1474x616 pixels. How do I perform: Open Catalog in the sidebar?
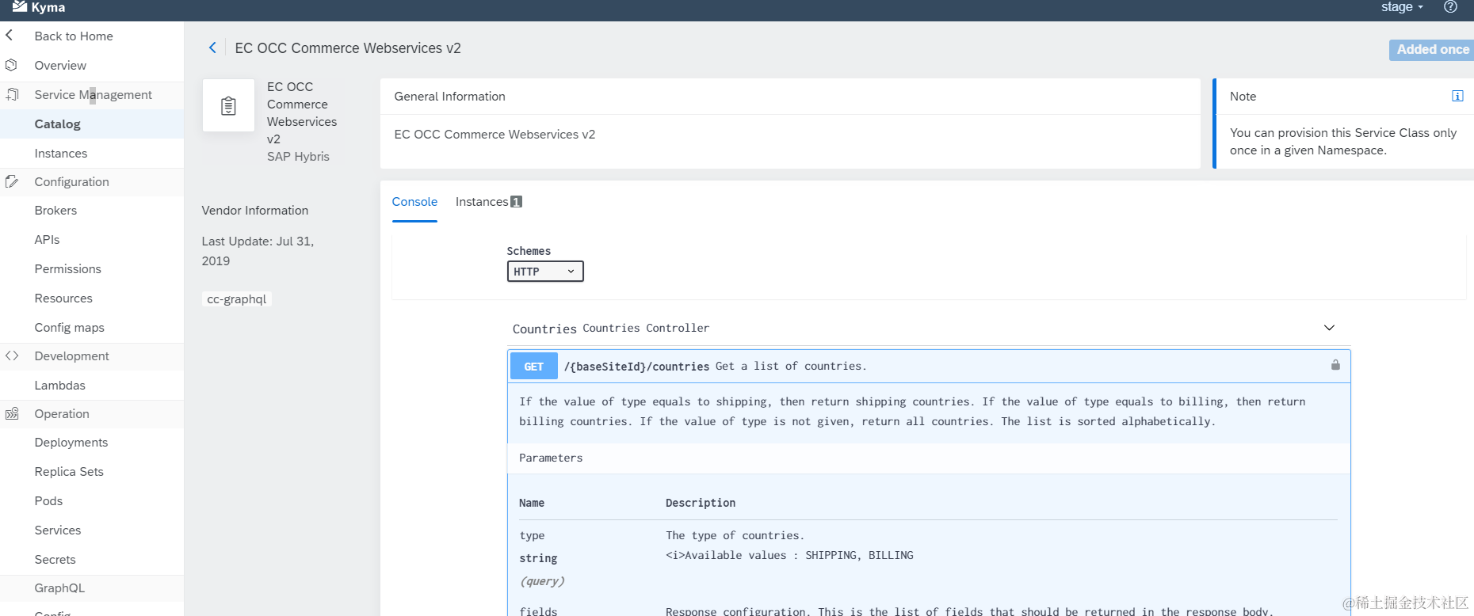pyautogui.click(x=57, y=124)
